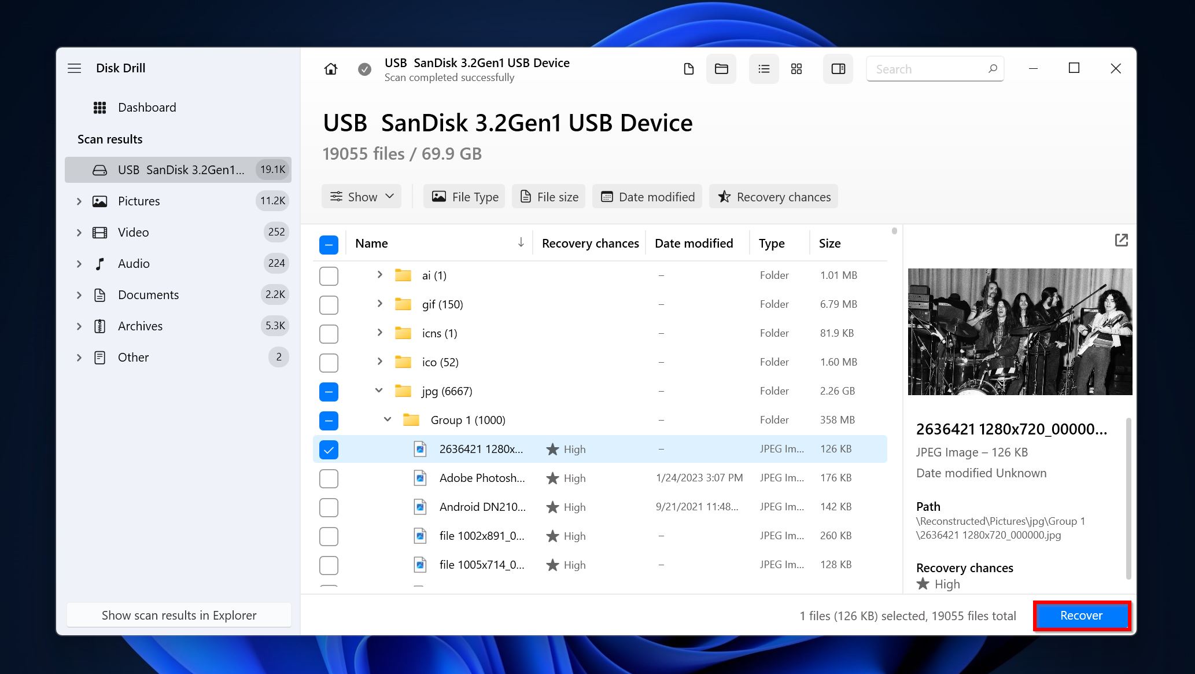The height and width of the screenshot is (674, 1195).
Task: Click the gif (150) folder icon
Action: (x=403, y=304)
